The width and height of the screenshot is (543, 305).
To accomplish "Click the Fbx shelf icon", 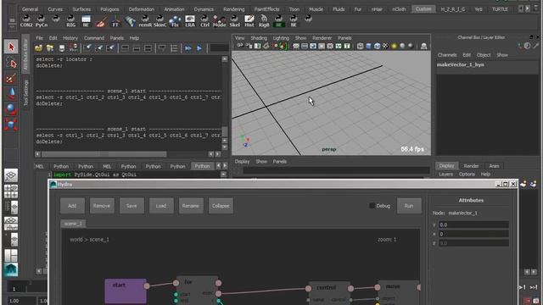I will (x=175, y=21).
